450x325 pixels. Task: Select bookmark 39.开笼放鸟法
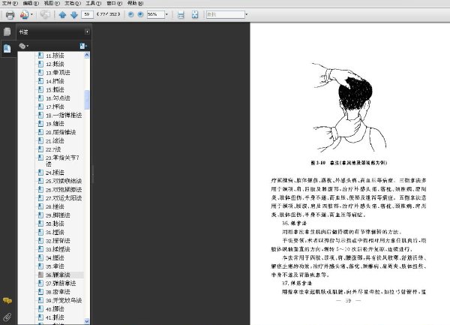(x=64, y=300)
